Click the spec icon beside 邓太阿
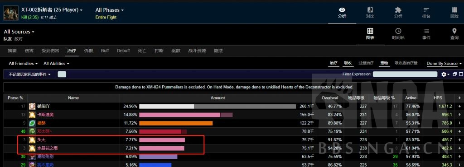The image size is (464, 167). point(32,131)
